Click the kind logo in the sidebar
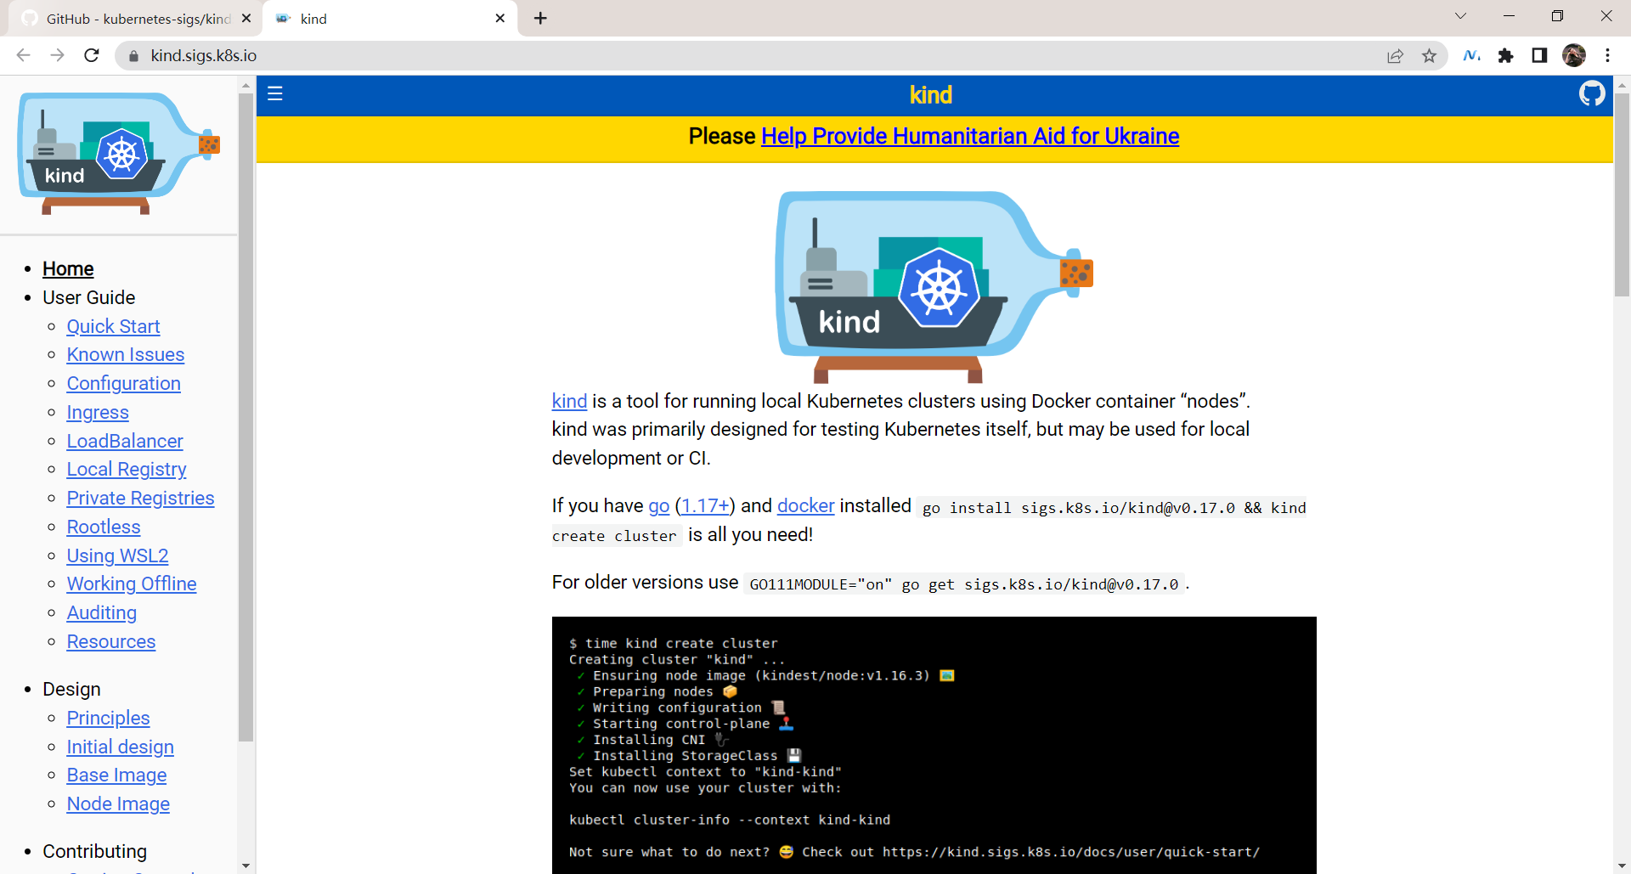 pyautogui.click(x=119, y=153)
